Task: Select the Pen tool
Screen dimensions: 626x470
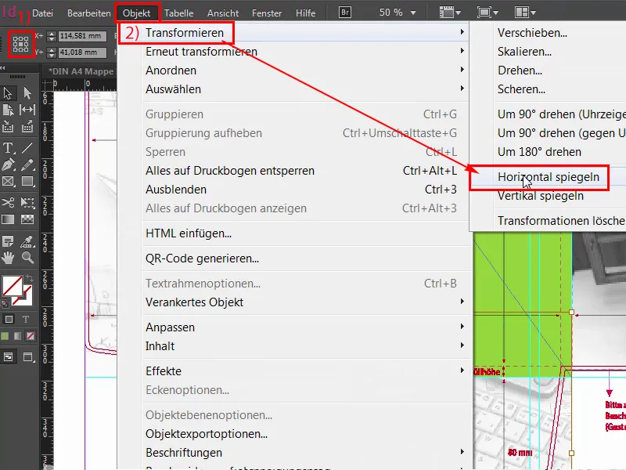Action: coord(8,164)
